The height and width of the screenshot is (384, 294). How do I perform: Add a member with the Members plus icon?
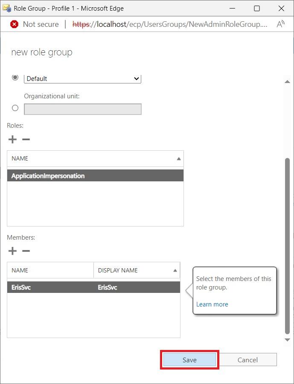point(13,251)
